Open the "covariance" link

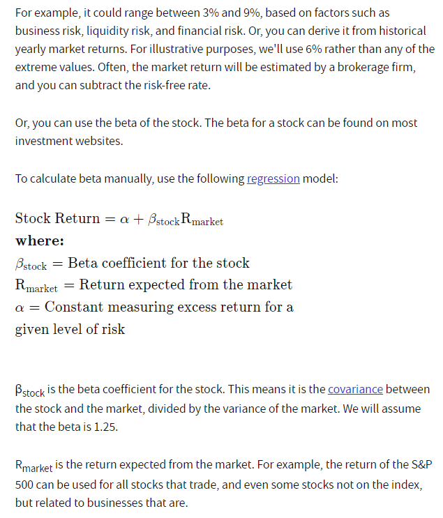[x=355, y=389]
